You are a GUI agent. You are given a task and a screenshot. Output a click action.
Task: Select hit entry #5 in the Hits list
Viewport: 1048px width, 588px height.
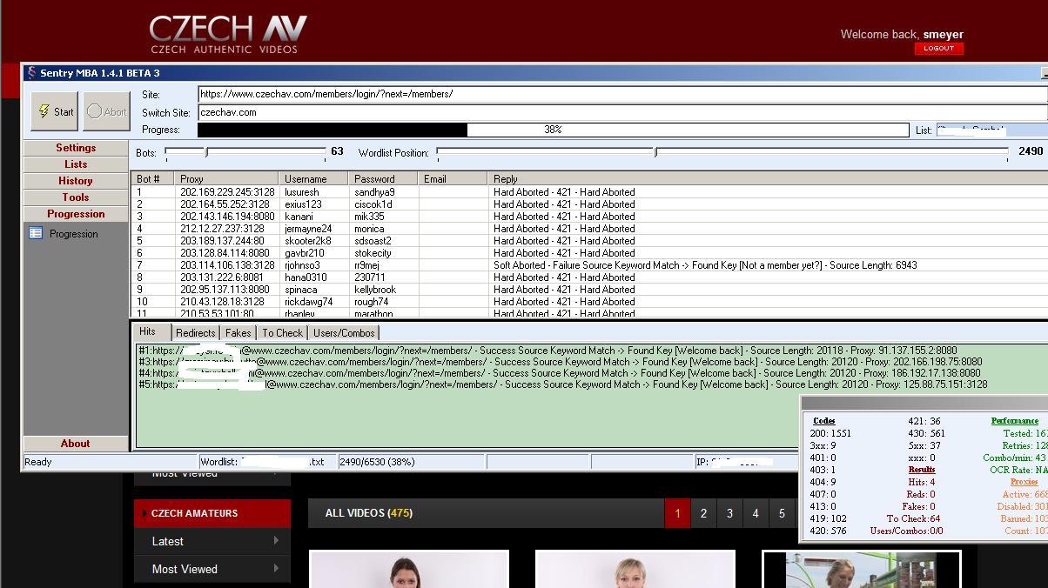click(x=562, y=384)
